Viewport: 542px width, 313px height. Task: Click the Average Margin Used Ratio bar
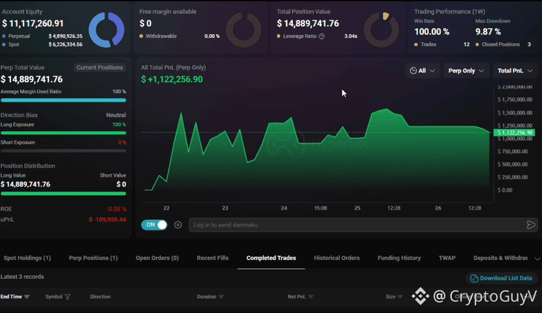tap(63, 100)
